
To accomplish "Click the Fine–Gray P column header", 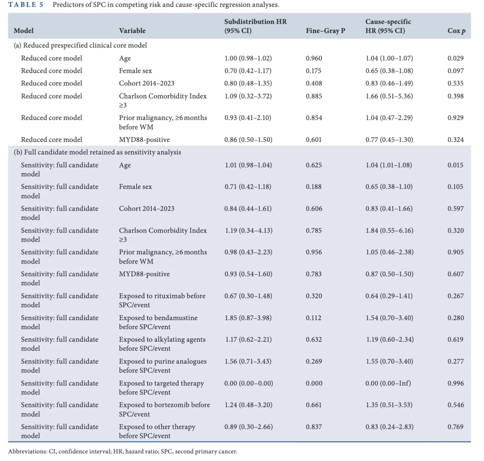I will point(325,31).
